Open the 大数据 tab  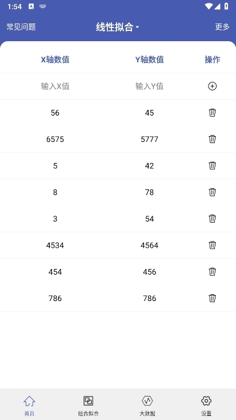[x=147, y=406]
